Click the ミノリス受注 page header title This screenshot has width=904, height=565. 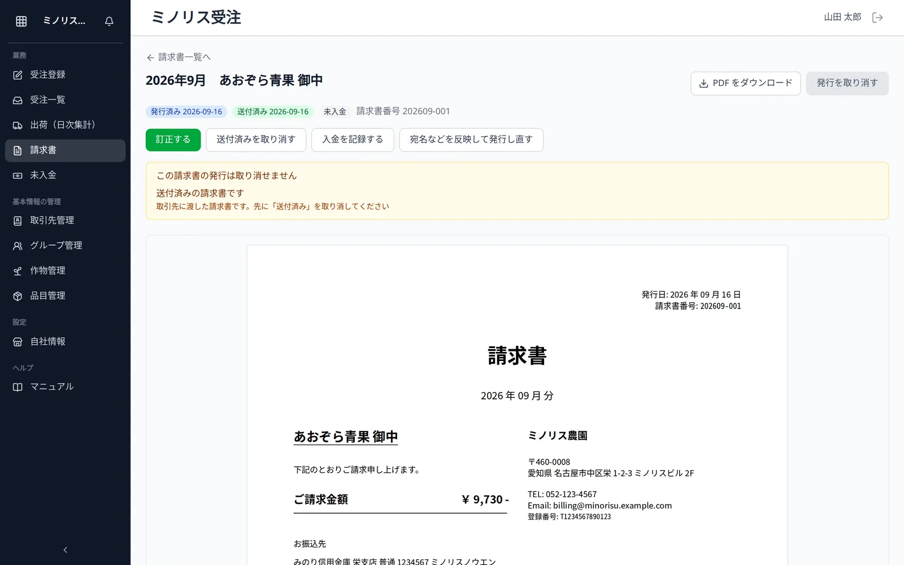pos(196,18)
